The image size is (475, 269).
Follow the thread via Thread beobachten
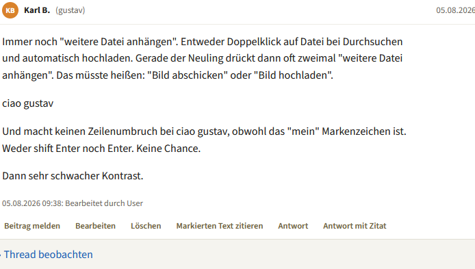48,255
